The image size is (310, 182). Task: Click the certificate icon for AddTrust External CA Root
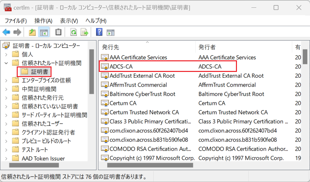(105, 76)
